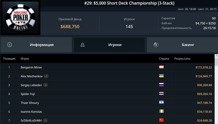Click the Chinese flag next to 5cDbHiLoDrMH

[161, 120]
